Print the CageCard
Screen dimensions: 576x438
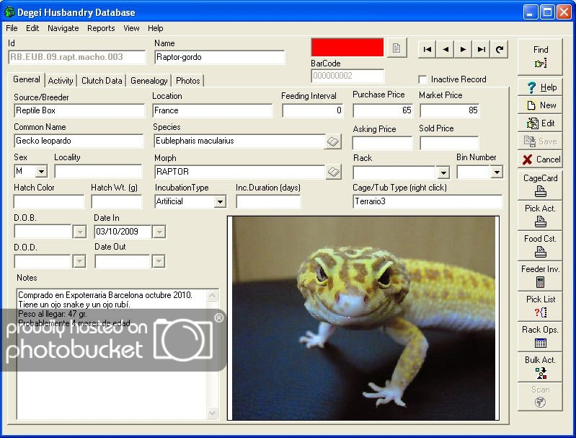tap(541, 185)
